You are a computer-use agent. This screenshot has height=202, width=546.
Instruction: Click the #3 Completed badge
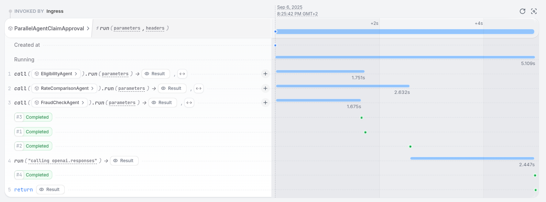tap(33, 117)
